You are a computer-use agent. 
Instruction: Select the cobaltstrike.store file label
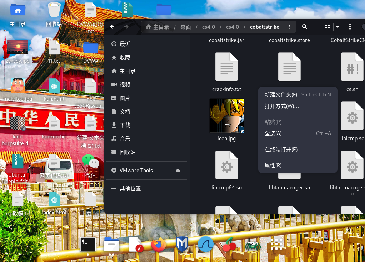pos(289,40)
